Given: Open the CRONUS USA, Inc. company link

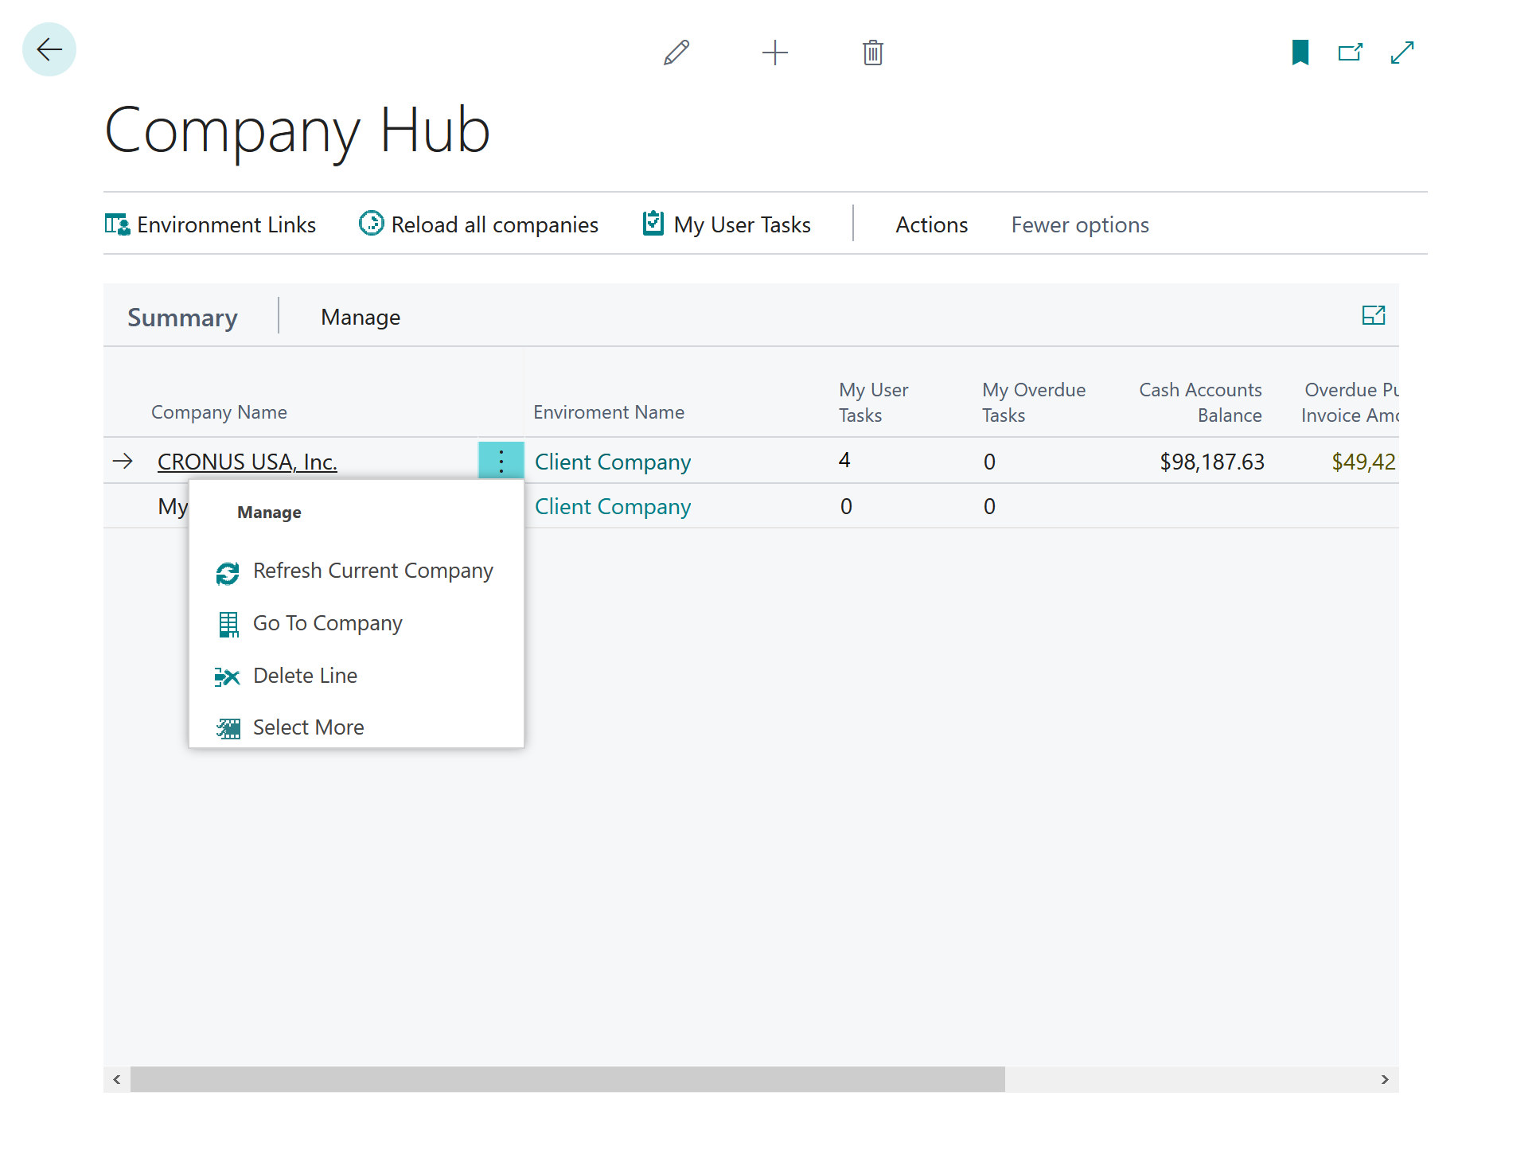Looking at the screenshot, I should (x=247, y=462).
